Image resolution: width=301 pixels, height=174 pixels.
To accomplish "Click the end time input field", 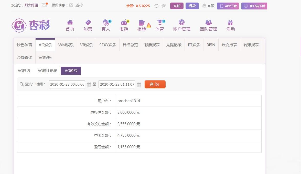I will (117, 84).
